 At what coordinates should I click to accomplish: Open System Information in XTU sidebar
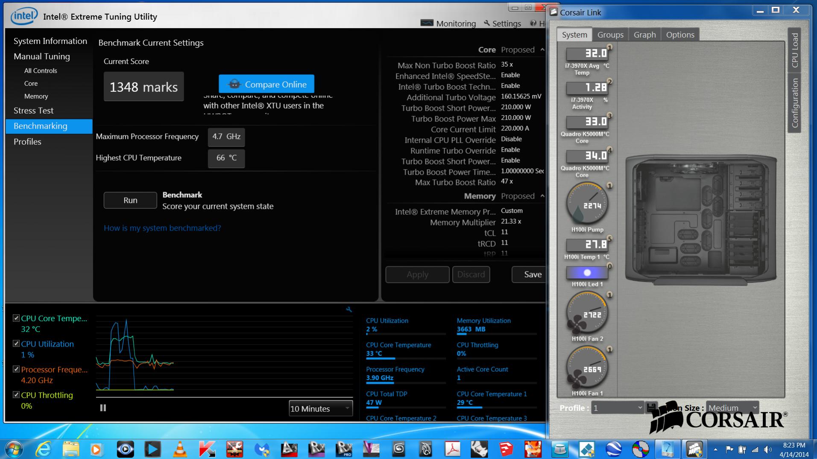pyautogui.click(x=50, y=41)
